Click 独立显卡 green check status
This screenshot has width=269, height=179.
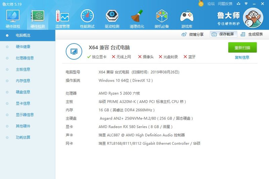coord(97,57)
